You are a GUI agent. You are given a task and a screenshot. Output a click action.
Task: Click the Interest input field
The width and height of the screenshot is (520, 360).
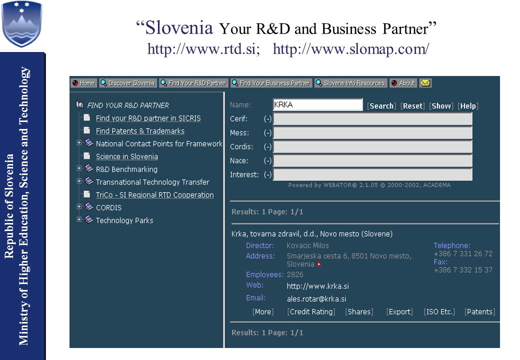(x=372, y=174)
